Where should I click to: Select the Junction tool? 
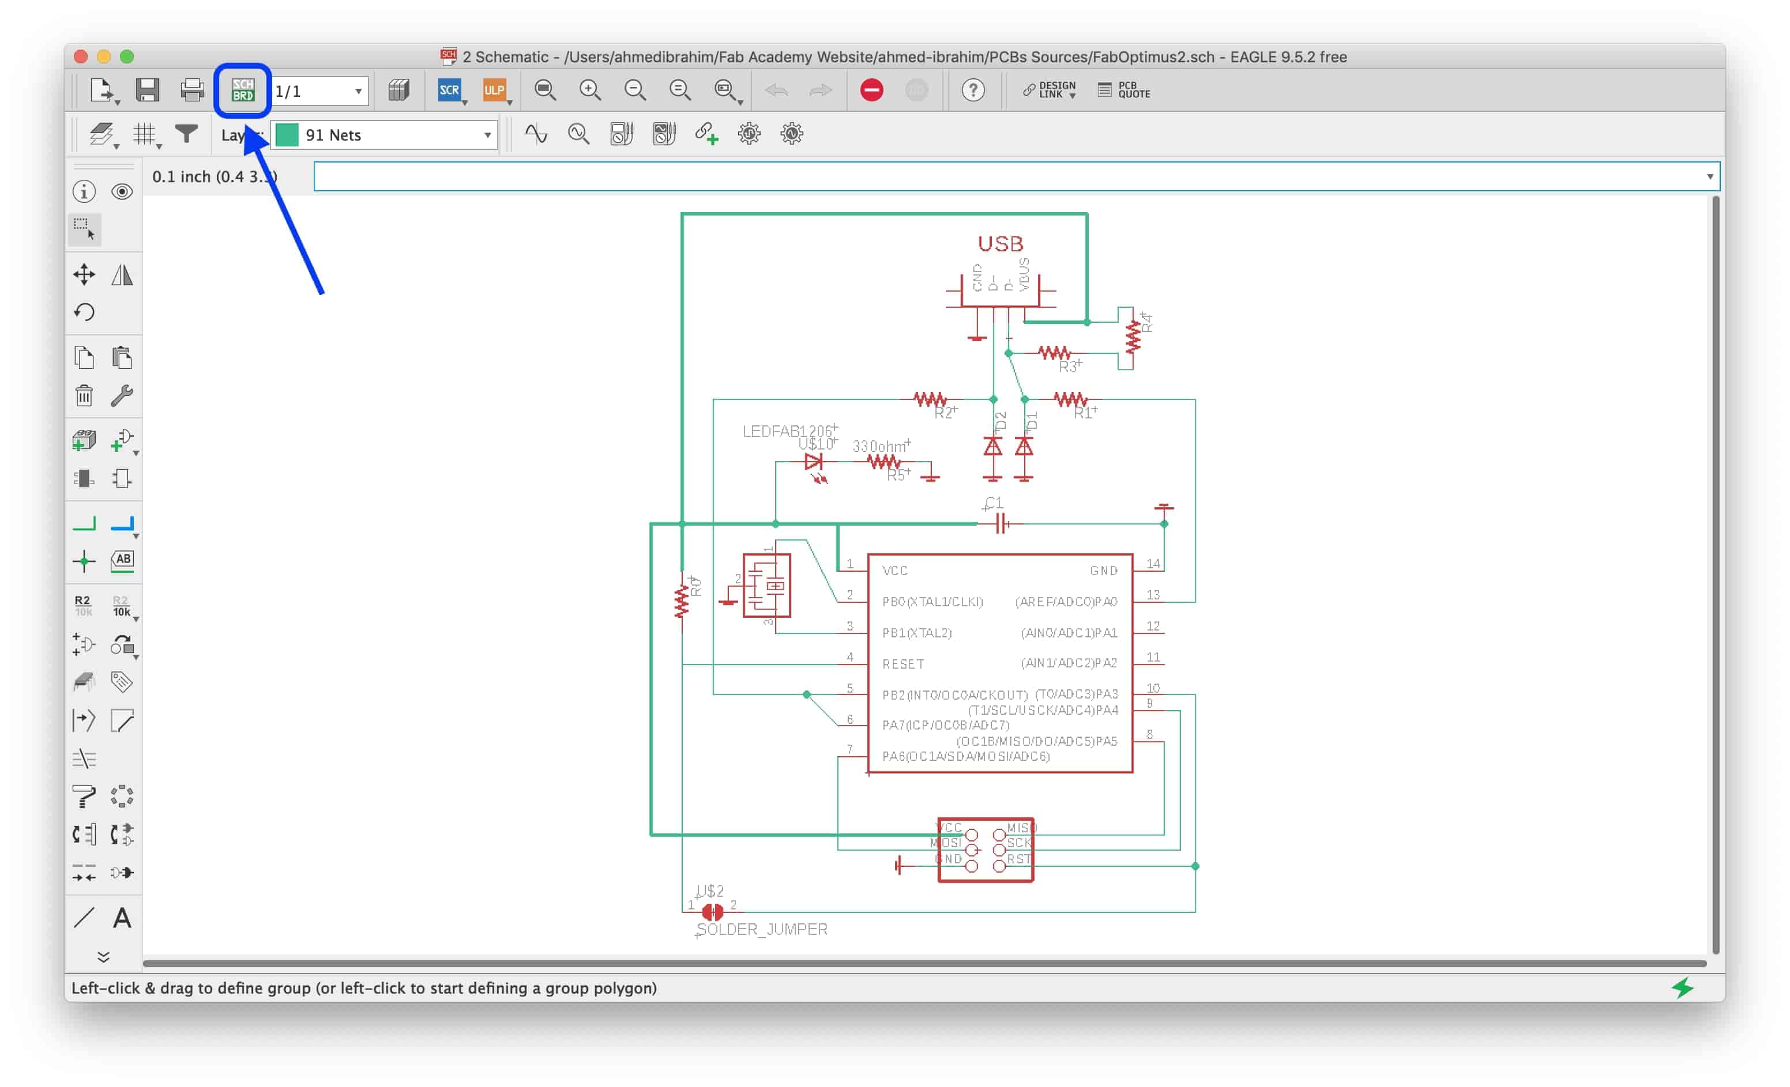tap(84, 561)
